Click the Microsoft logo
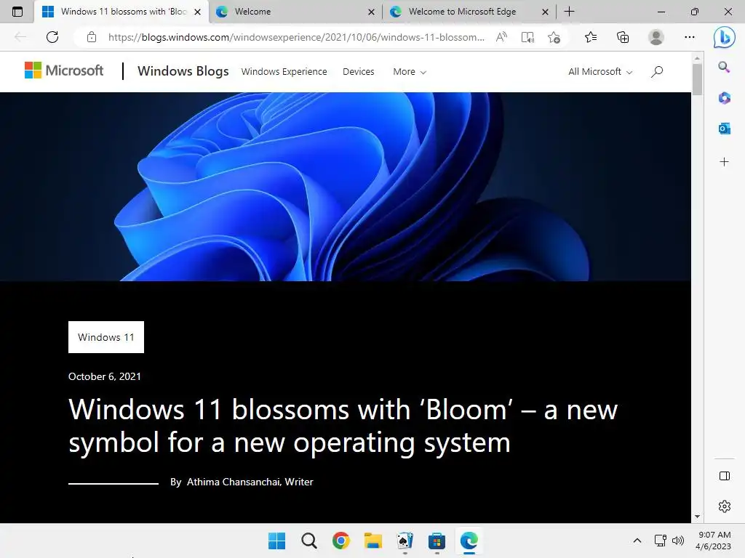The width and height of the screenshot is (745, 558). click(x=64, y=70)
